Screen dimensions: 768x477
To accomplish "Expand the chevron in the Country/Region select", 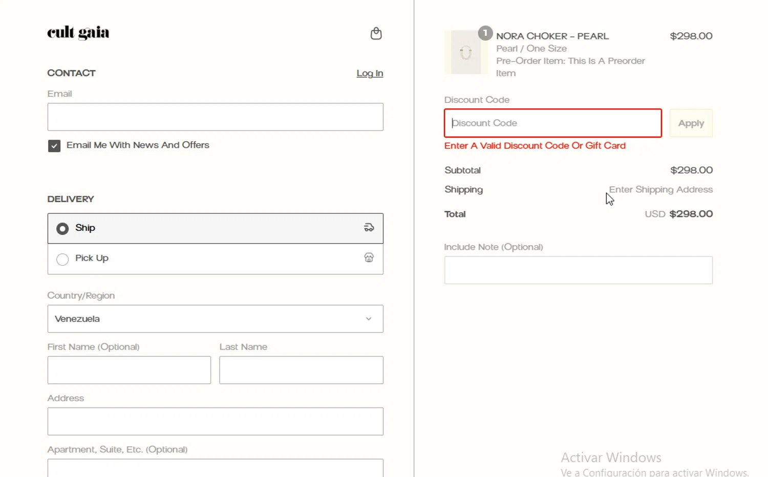I will click(x=369, y=319).
